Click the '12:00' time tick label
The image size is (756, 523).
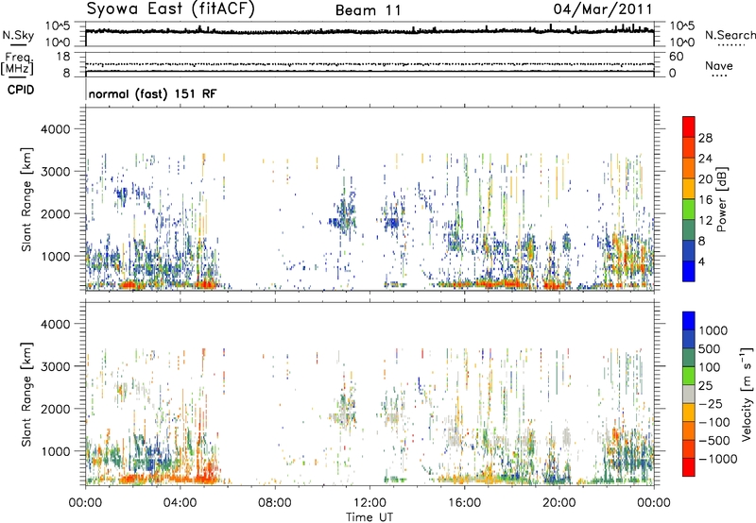coord(369,503)
